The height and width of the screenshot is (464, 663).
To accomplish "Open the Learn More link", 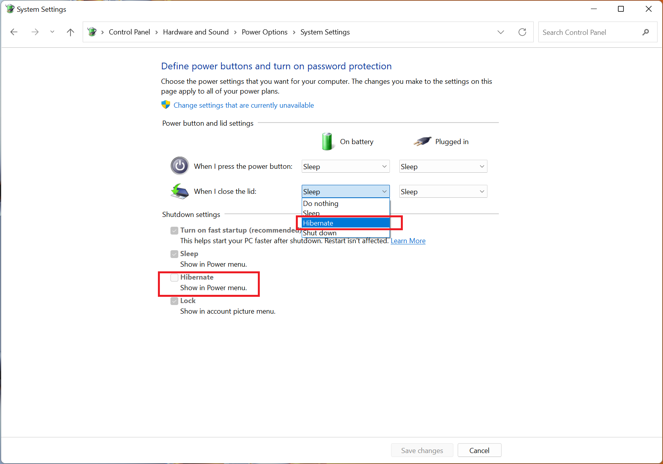I will click(x=408, y=241).
